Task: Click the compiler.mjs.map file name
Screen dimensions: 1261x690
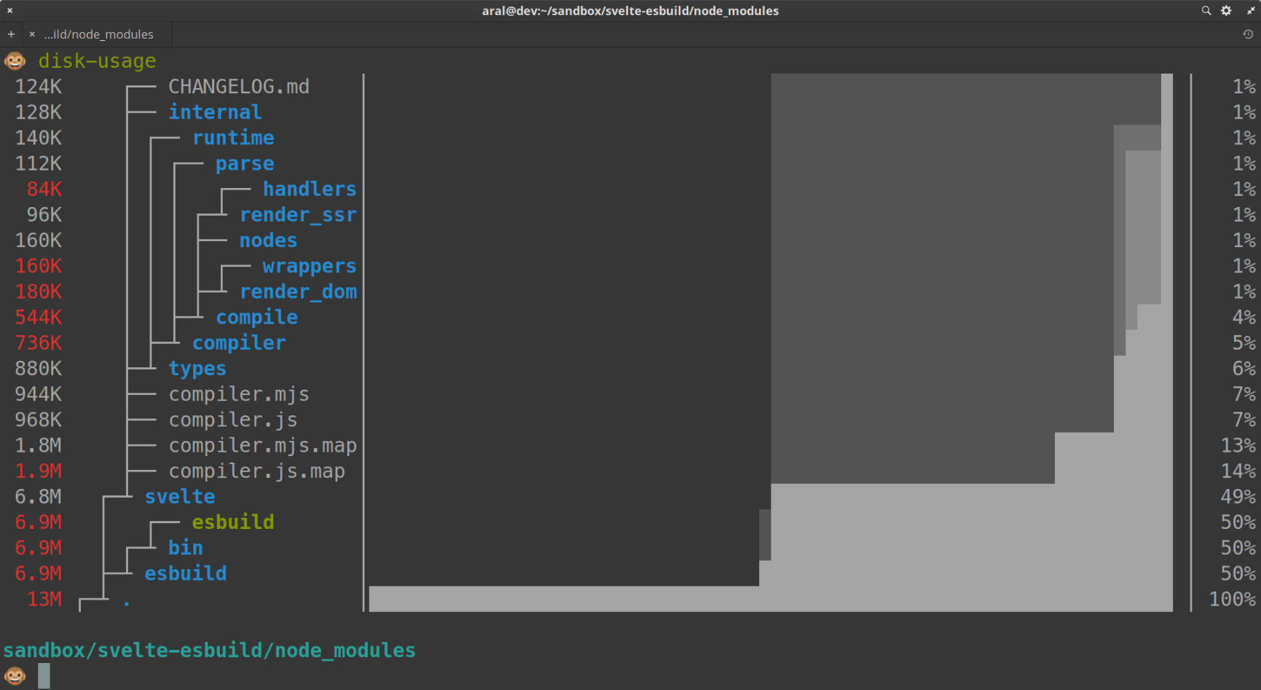Action: pos(263,445)
